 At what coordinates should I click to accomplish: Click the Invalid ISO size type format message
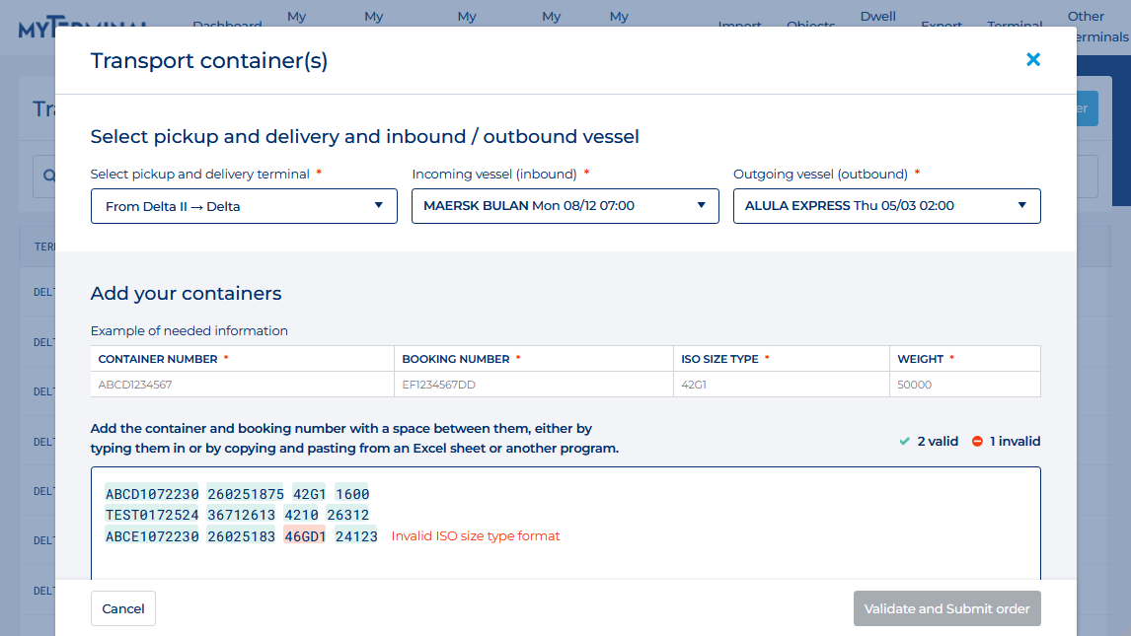coord(475,536)
